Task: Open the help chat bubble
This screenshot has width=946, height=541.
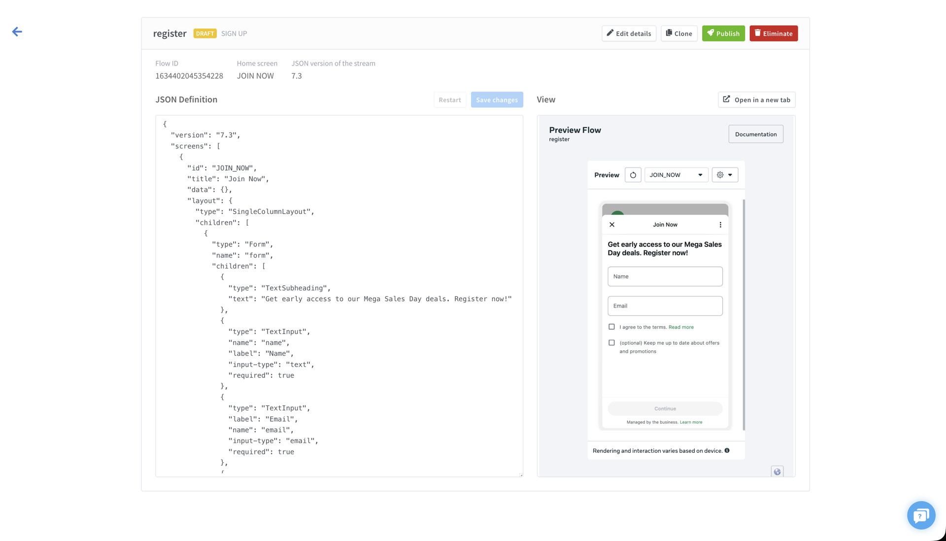Action: 921,515
